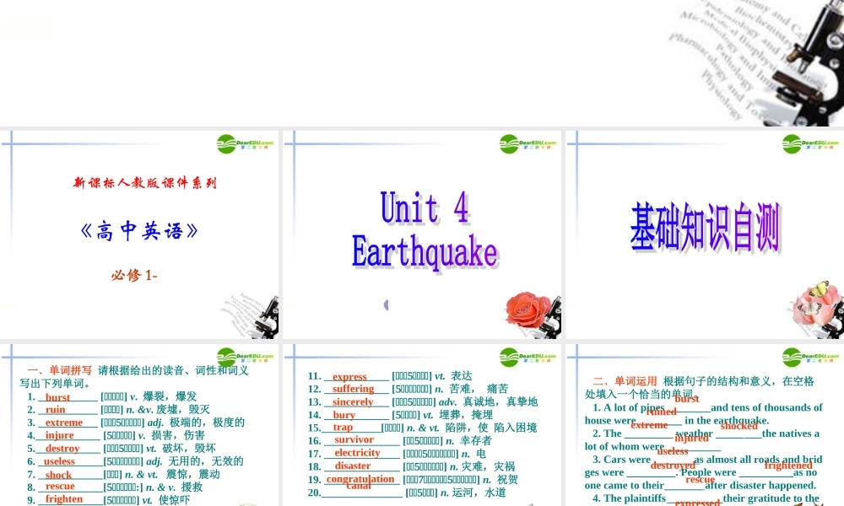Click the DearEDU logo on 单词拼写 slide

pyautogui.click(x=245, y=357)
